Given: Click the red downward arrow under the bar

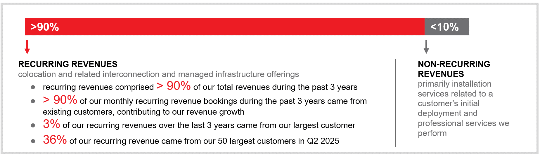Looking at the screenshot, I should pos(27,47).
